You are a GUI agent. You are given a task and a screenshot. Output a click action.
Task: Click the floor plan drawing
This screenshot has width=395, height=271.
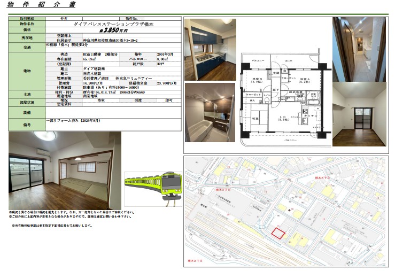285,97
